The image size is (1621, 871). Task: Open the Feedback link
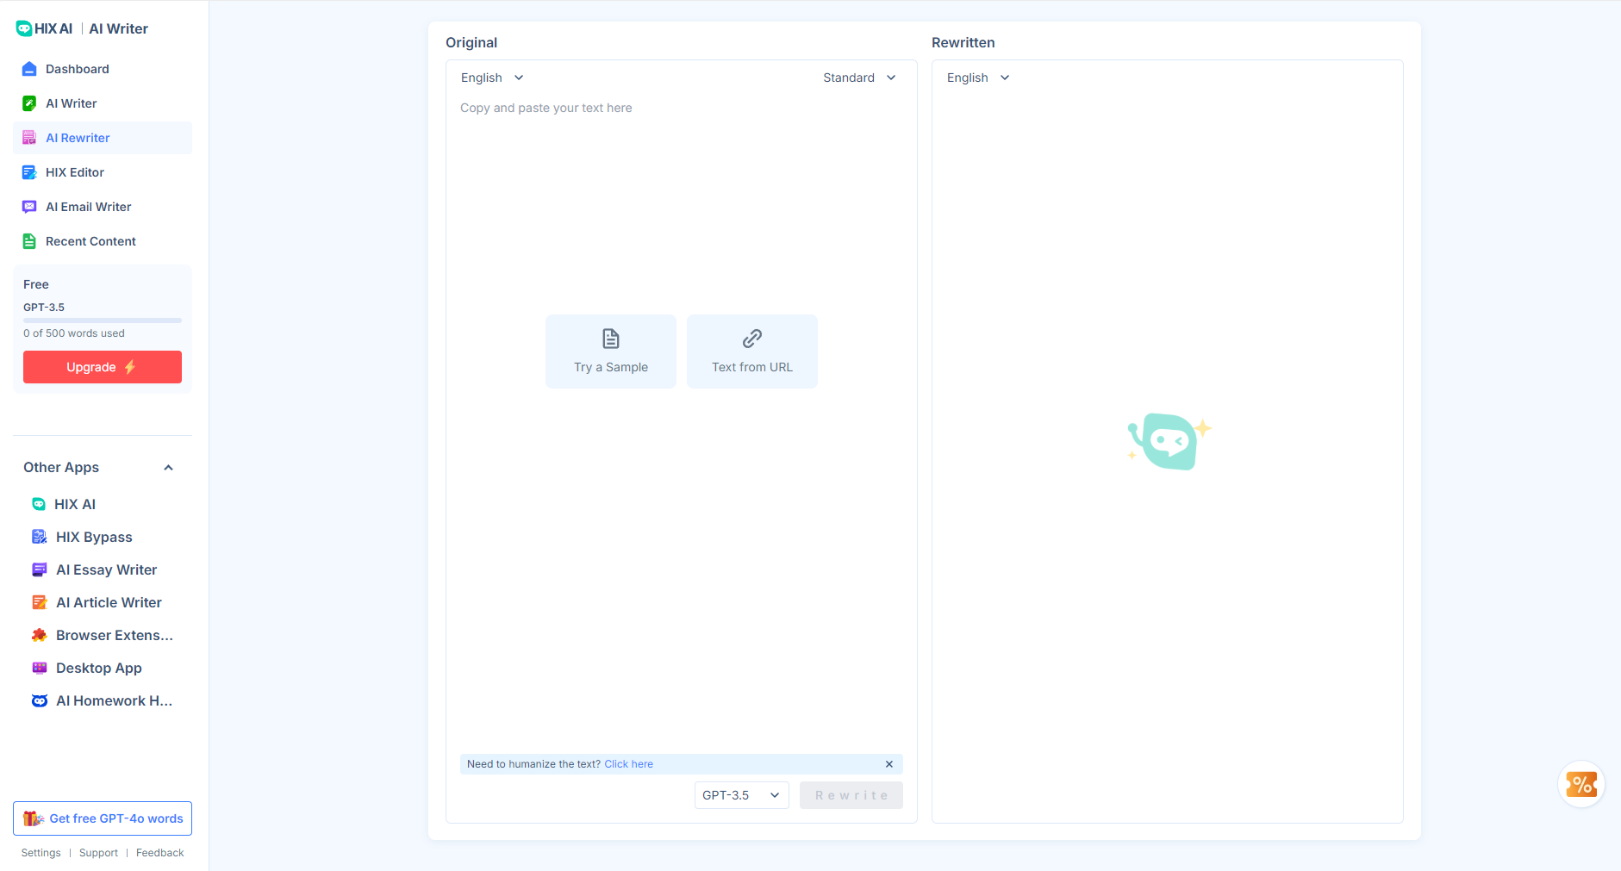[x=160, y=853]
